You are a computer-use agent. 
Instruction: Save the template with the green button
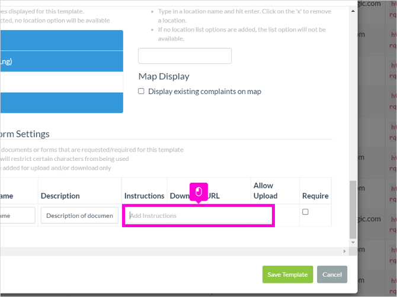(x=287, y=275)
